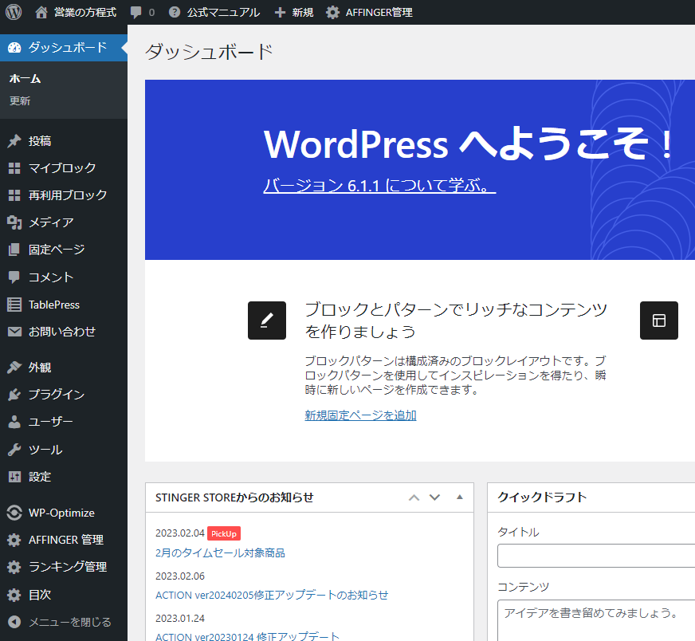Image resolution: width=695 pixels, height=641 pixels.
Task: Click the 2023.02.06 date text
Action: (180, 576)
